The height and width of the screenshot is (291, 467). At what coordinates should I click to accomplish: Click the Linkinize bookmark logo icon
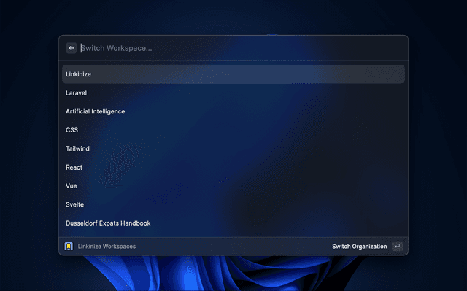pyautogui.click(x=69, y=247)
